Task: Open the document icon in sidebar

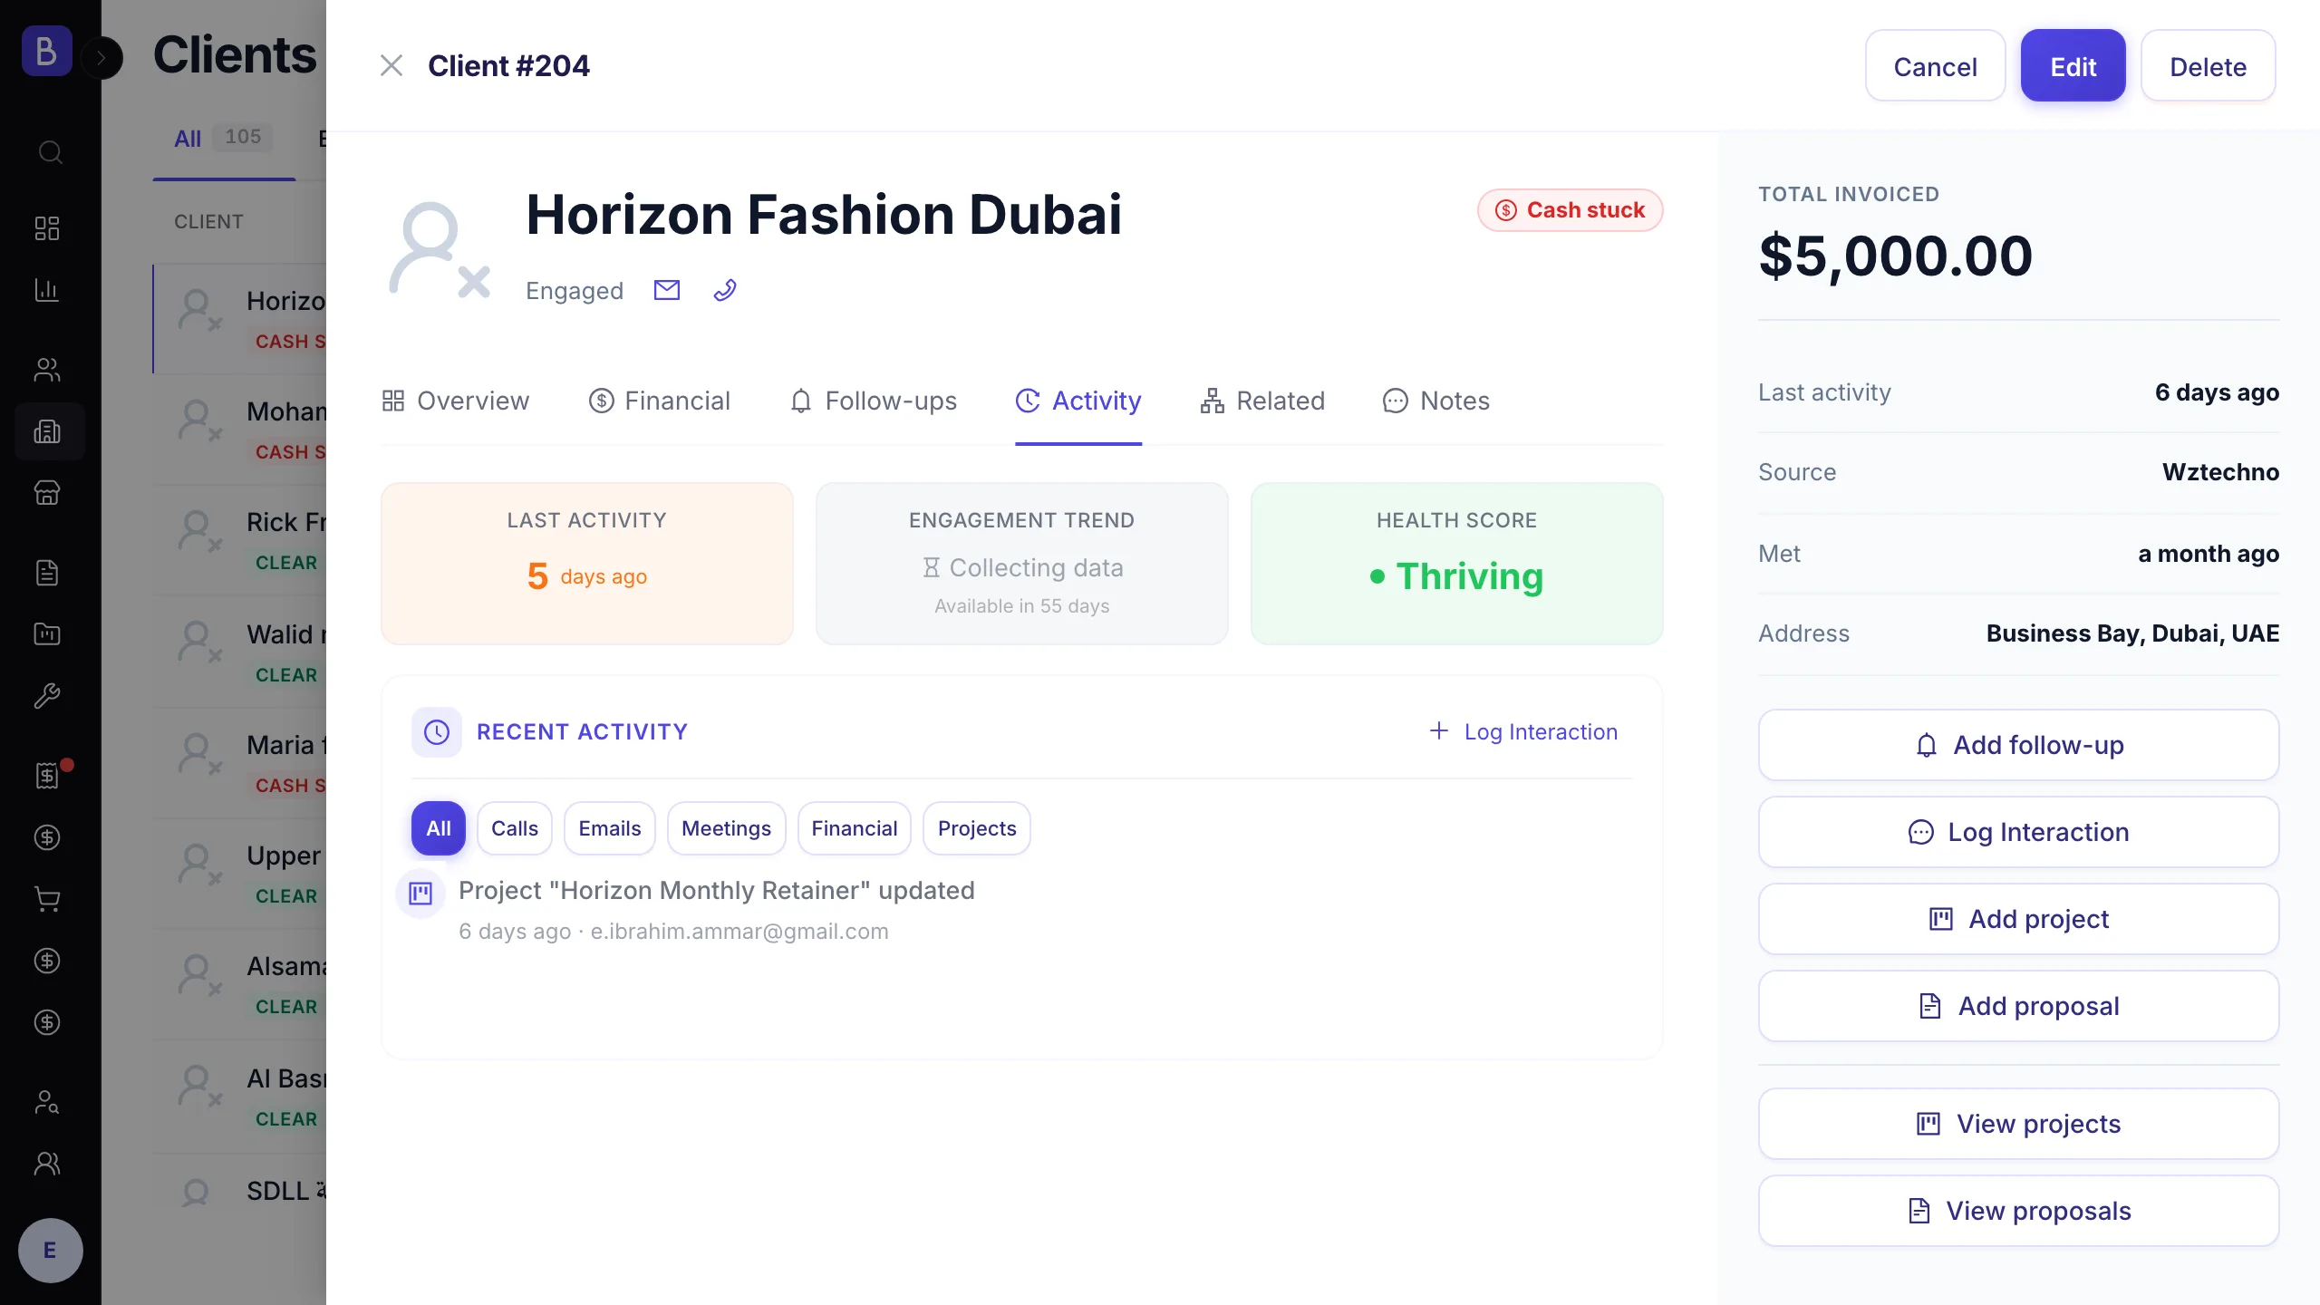Action: pyautogui.click(x=47, y=573)
